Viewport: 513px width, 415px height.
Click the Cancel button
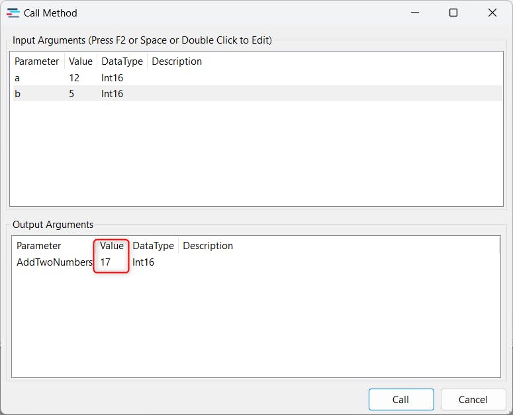473,399
